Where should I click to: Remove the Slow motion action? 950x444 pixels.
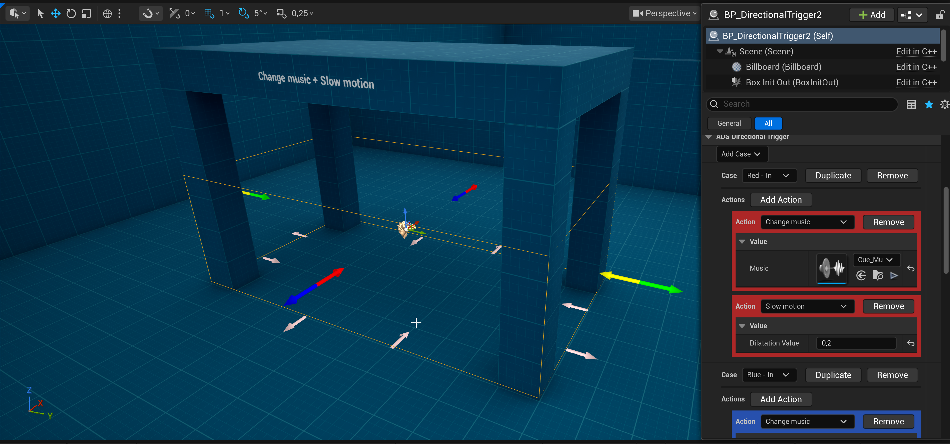coord(888,306)
